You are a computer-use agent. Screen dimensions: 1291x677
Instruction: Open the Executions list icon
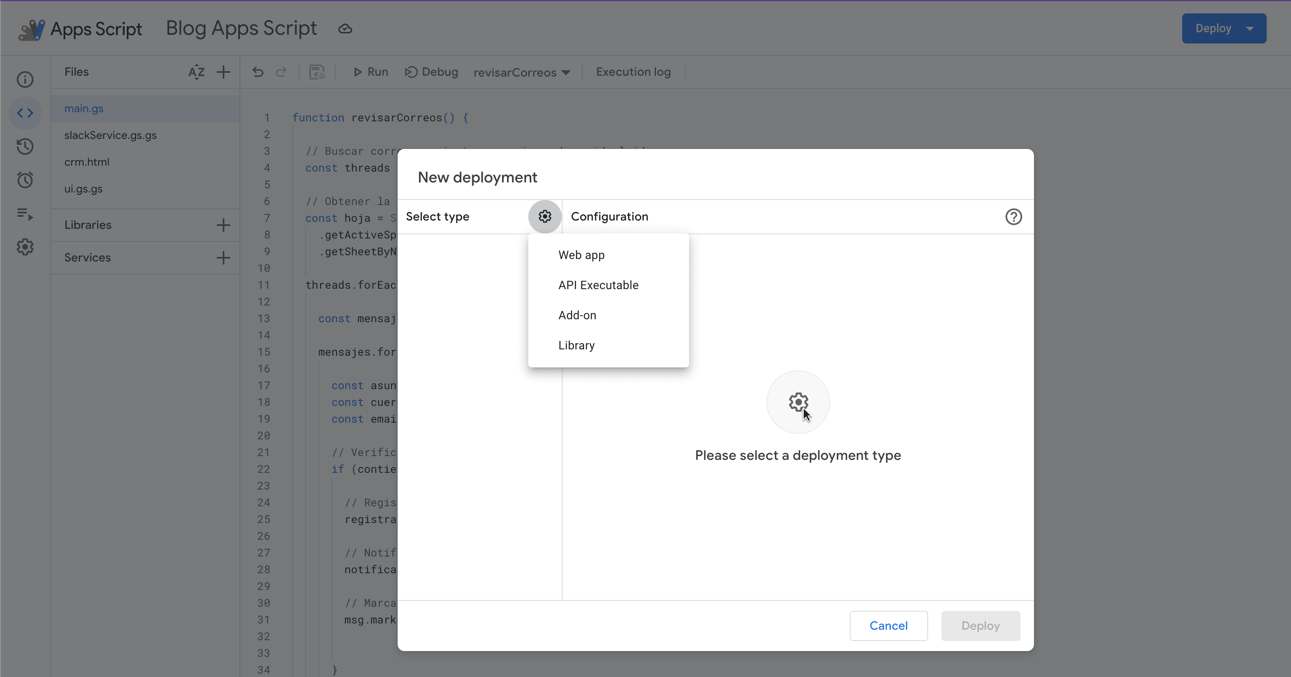(25, 214)
